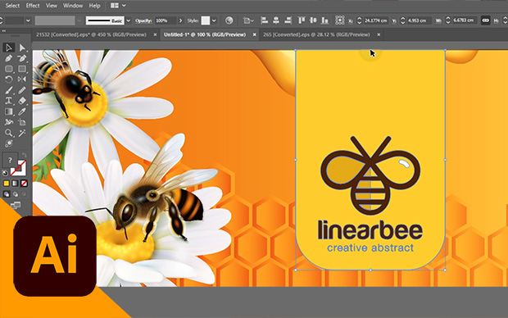The image size is (508, 318).
Task: Select the Rounded Rectangle tool
Action: (9, 69)
